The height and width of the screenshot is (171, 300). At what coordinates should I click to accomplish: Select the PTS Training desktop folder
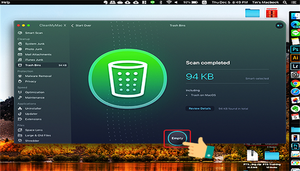(x=271, y=159)
